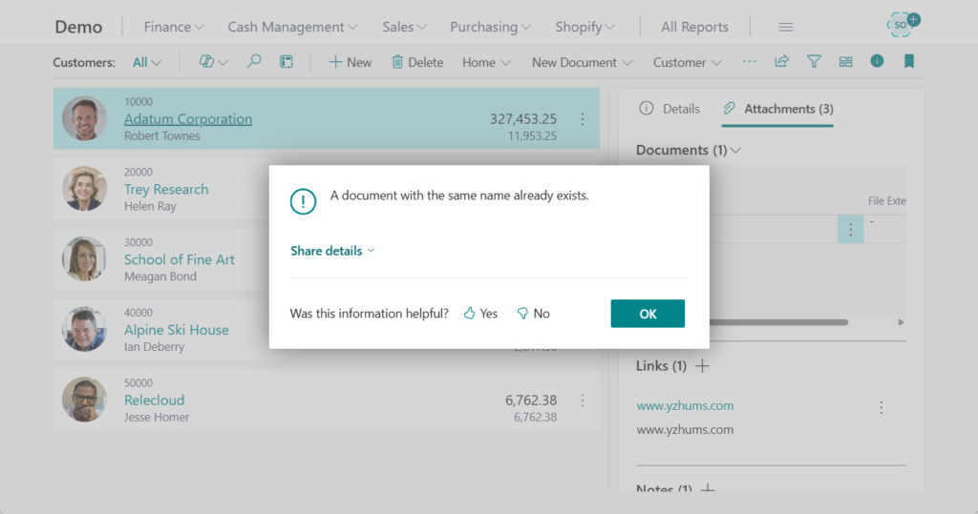Expand the Documents (1) section
This screenshot has width=978, height=514.
689,150
